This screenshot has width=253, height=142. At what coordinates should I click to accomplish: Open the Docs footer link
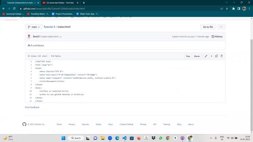point(110,124)
